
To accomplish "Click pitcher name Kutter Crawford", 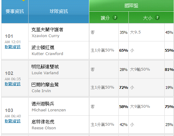I will tap(47, 54).
